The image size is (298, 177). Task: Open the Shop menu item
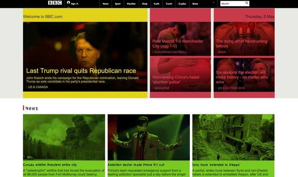144,4
